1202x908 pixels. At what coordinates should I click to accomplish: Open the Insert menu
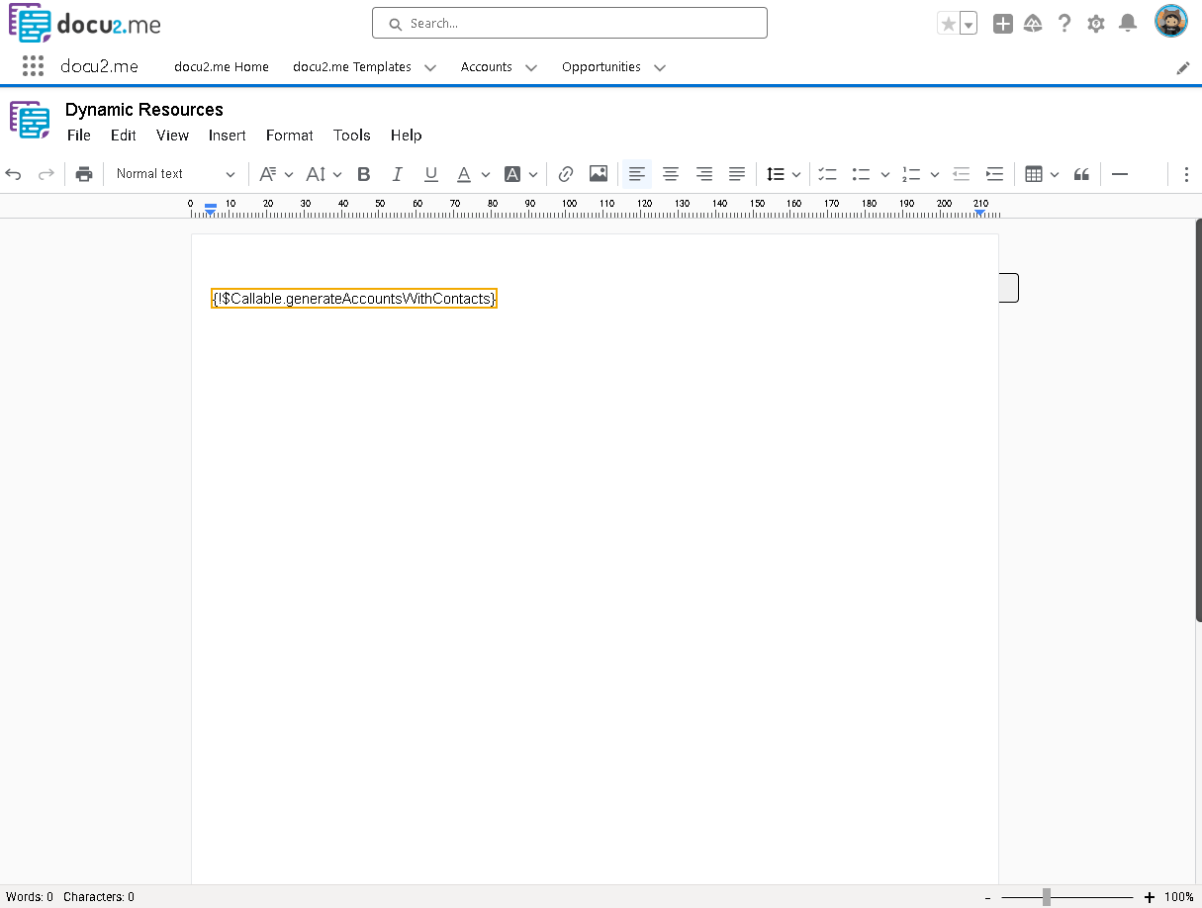point(227,136)
